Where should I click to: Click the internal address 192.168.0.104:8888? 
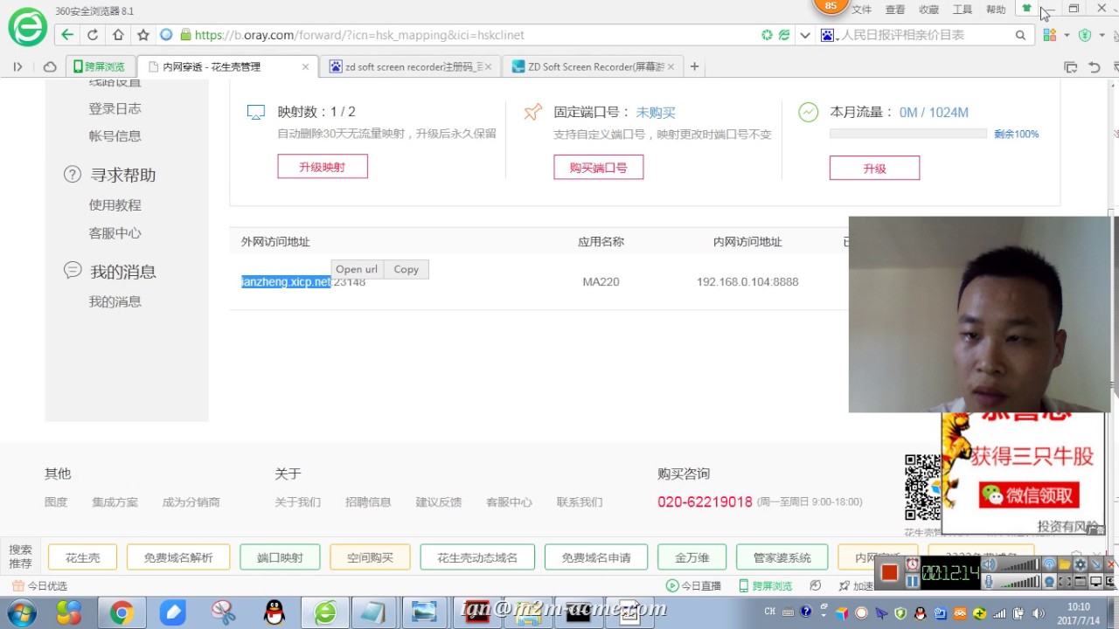747,281
